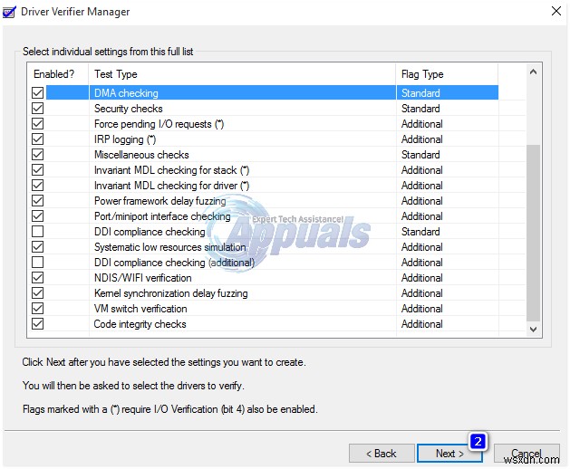Select the 'VM switch verification' row text
Screen dimensions: 570x469
click(140, 309)
